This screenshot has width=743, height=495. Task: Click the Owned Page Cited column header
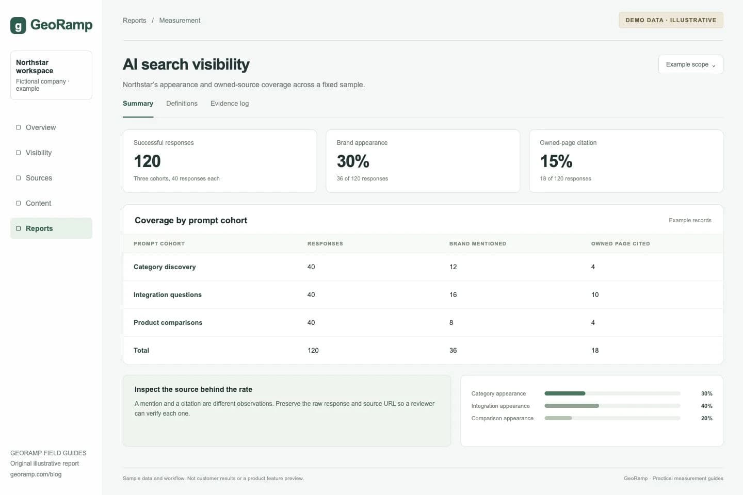coord(621,244)
